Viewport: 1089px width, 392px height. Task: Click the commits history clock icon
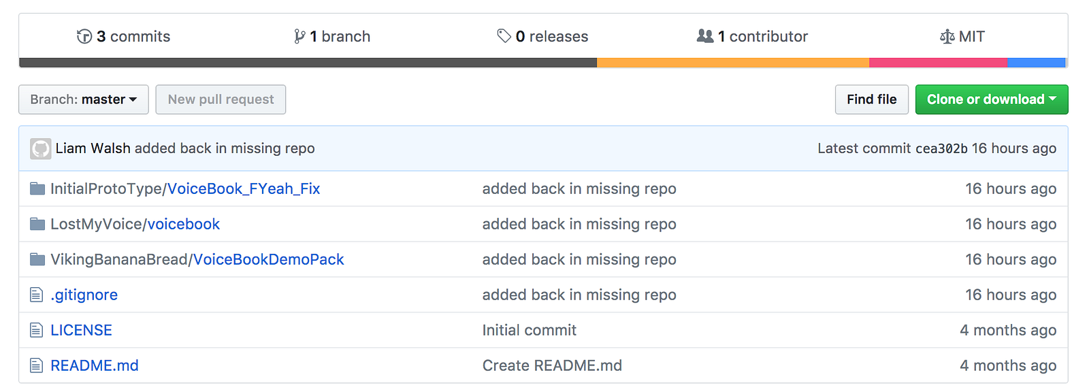coord(84,37)
